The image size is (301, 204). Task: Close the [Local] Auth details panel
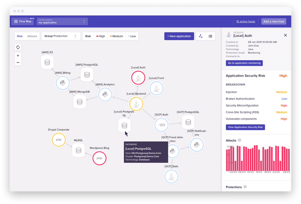click(x=285, y=35)
